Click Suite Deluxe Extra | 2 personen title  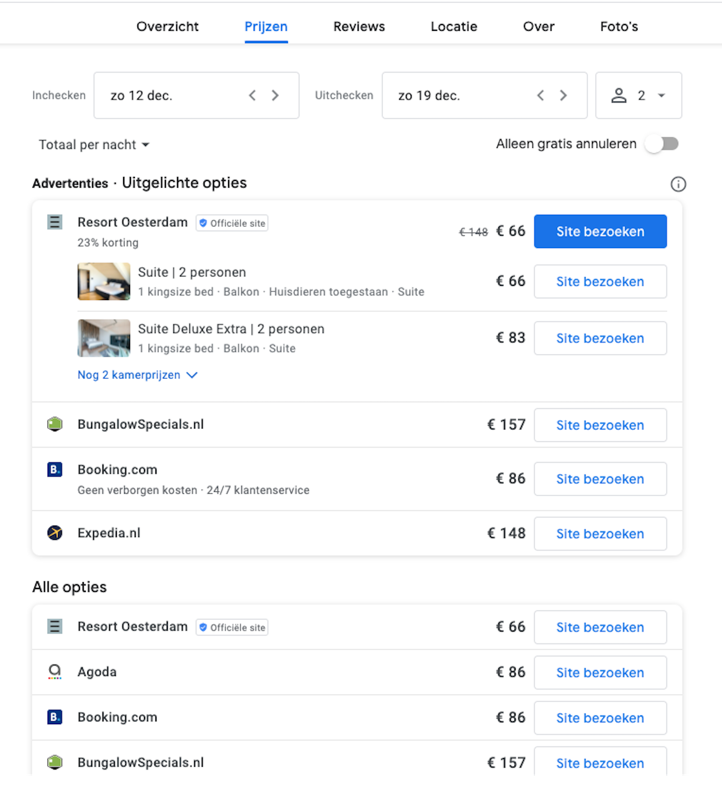[x=231, y=329]
